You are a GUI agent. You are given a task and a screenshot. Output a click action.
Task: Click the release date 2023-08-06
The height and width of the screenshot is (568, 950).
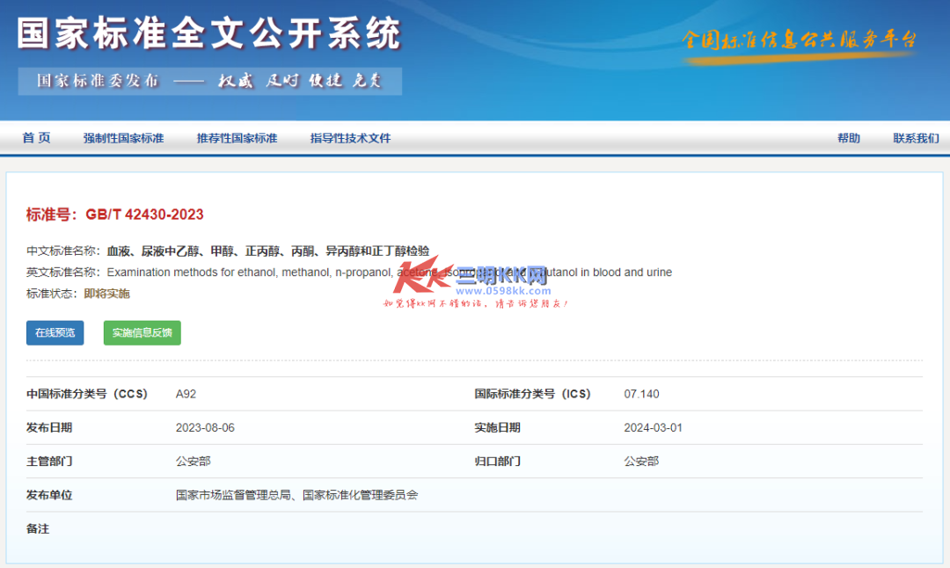pos(205,428)
